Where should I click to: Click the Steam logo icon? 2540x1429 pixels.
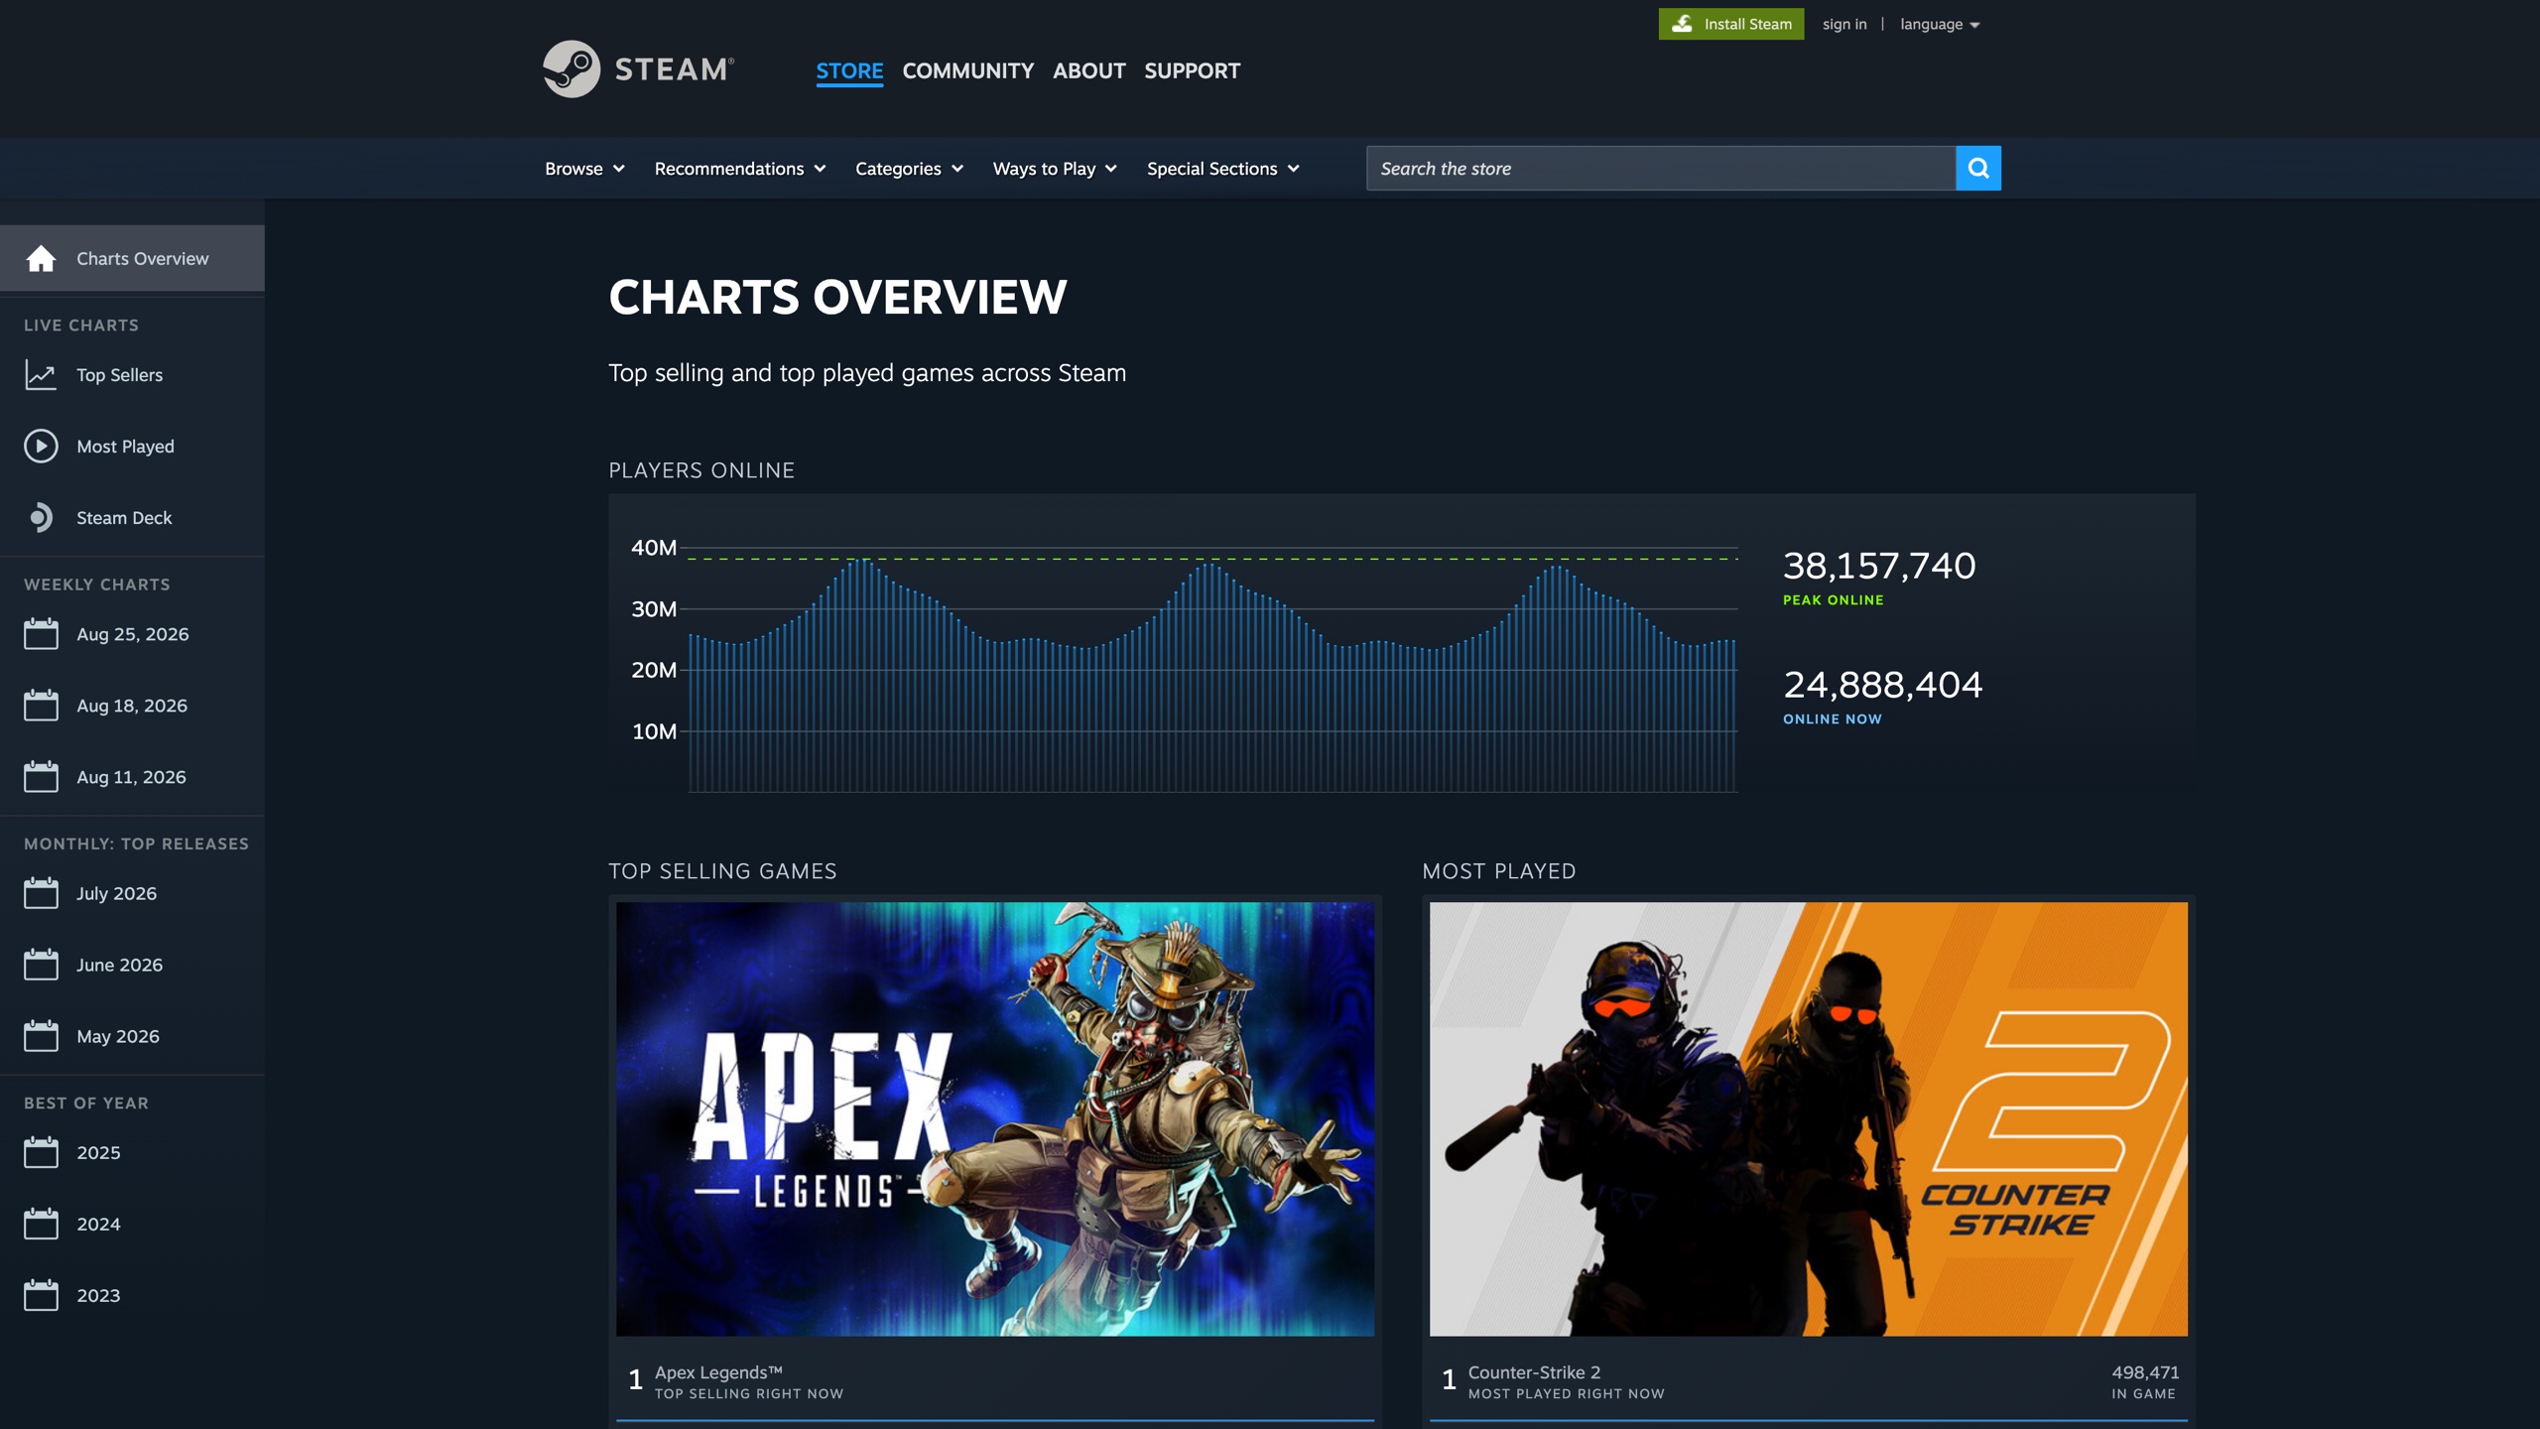[571, 68]
